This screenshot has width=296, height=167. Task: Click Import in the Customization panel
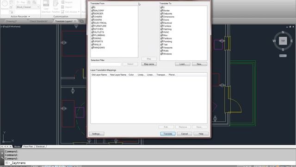tap(67, 2)
